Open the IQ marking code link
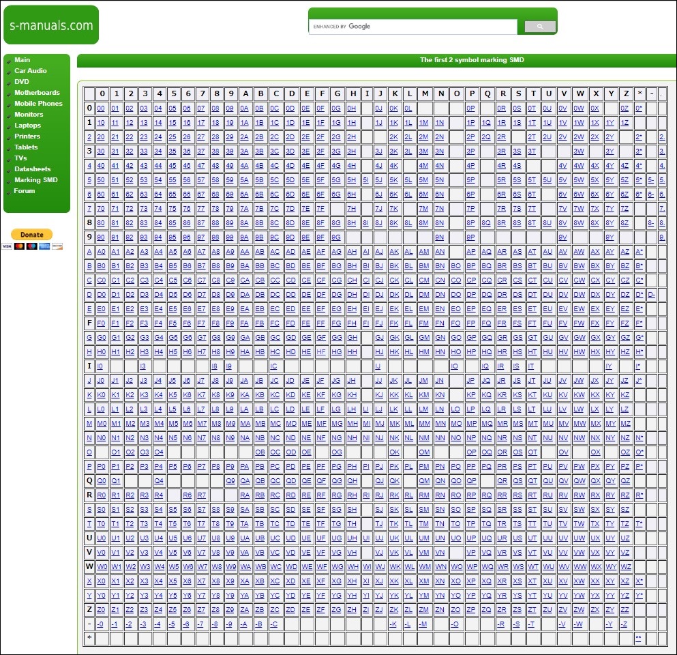 pos(485,366)
